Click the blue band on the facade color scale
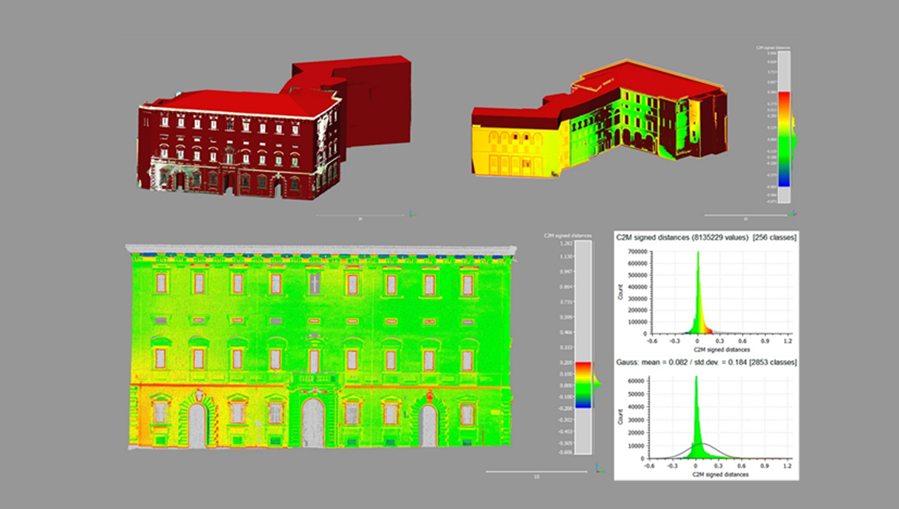The width and height of the screenshot is (899, 509). pyautogui.click(x=584, y=405)
